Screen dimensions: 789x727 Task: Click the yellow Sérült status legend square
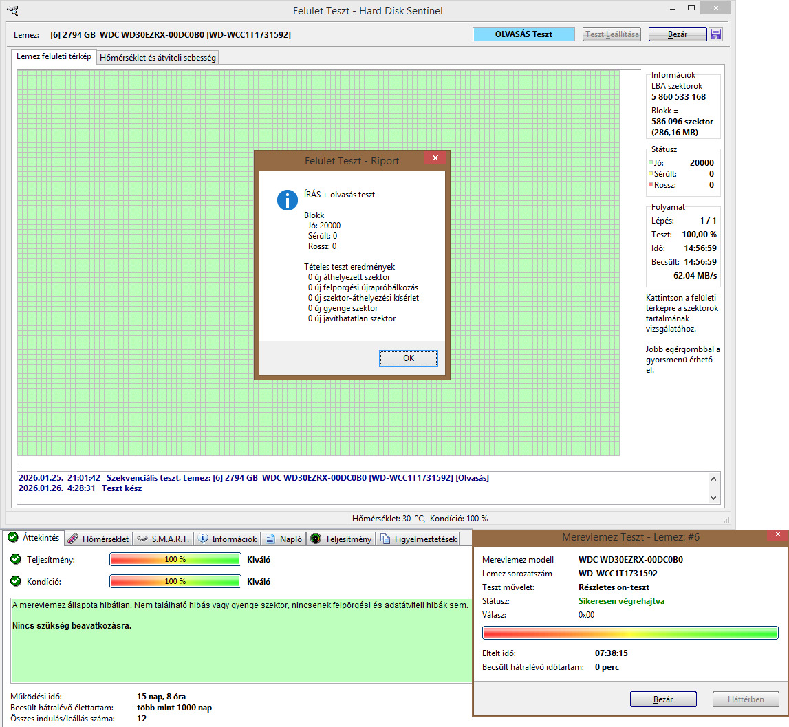coord(651,173)
